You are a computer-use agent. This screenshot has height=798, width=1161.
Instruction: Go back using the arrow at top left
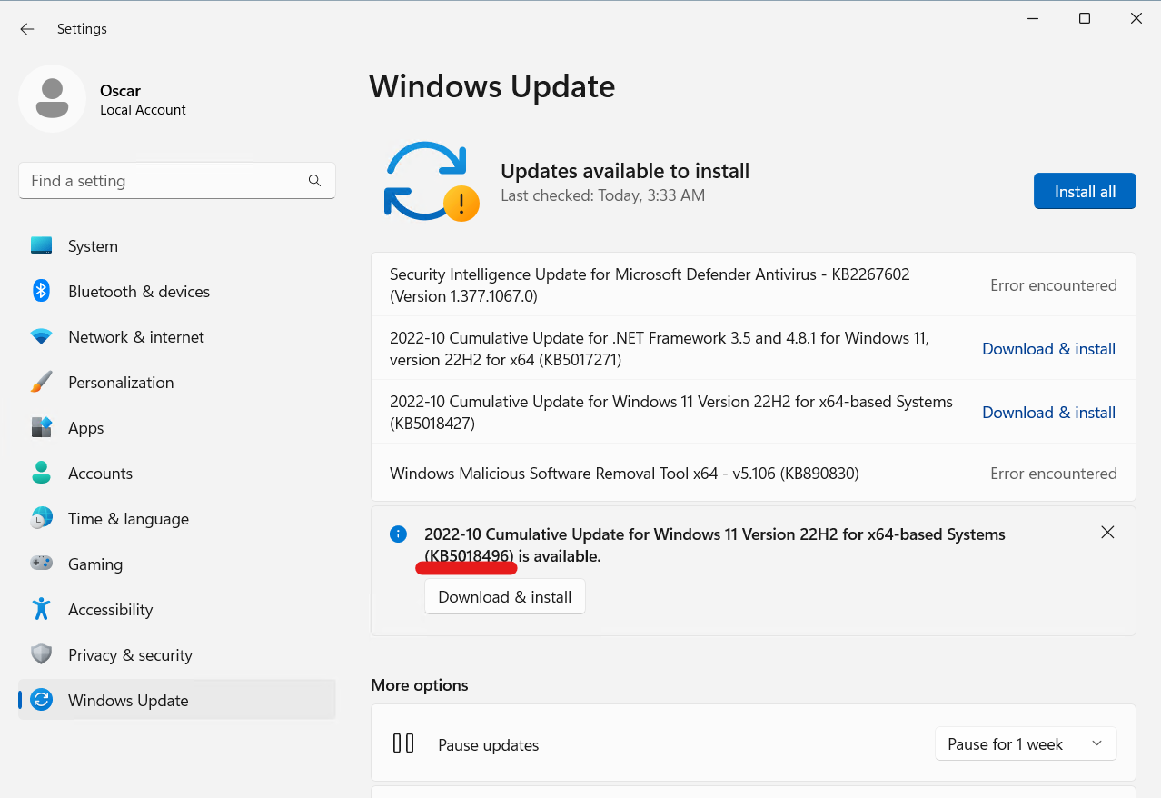[26, 29]
